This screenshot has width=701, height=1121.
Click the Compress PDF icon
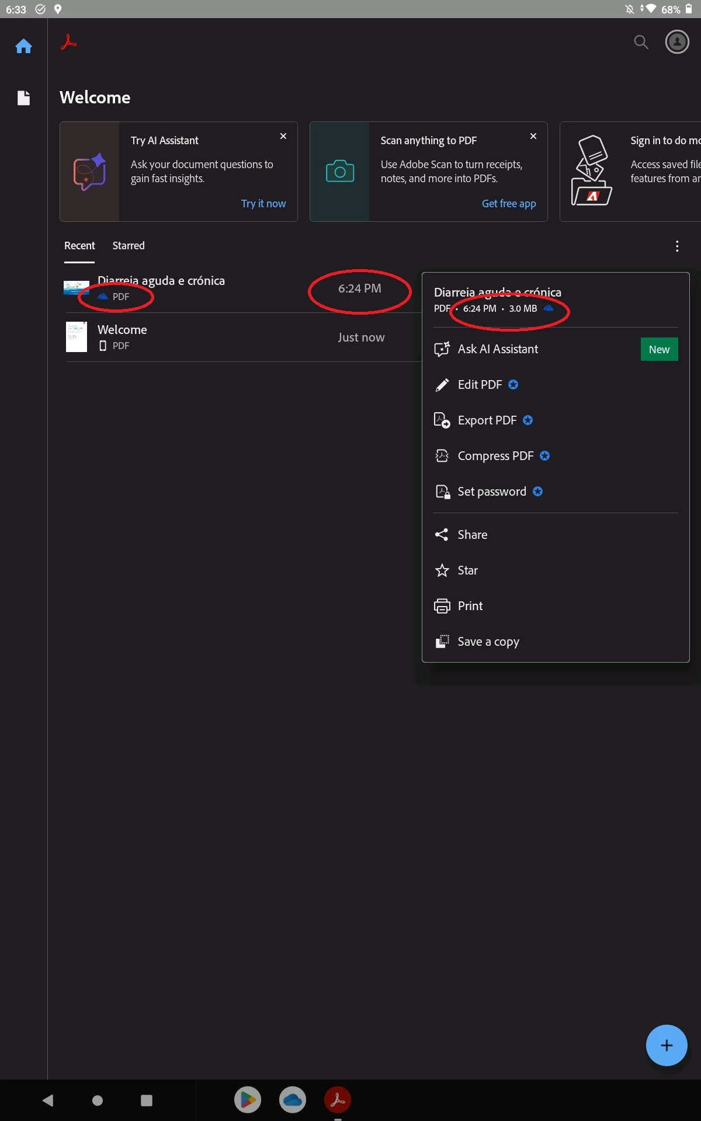click(442, 456)
